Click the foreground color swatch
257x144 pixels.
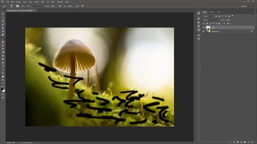coord(2,89)
